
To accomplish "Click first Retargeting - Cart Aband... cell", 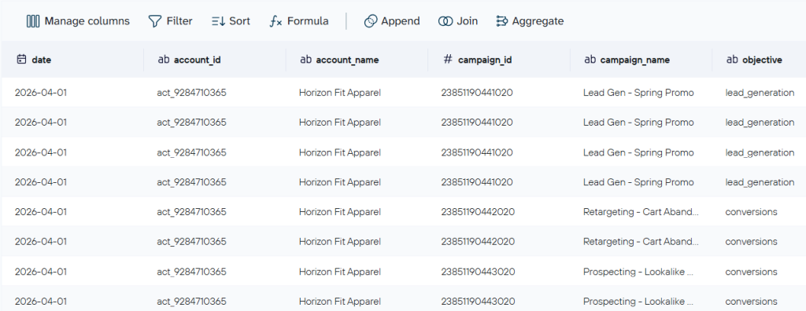I will tap(641, 212).
